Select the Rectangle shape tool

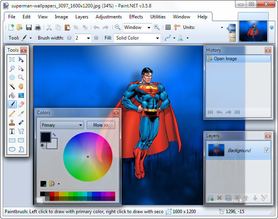click(12, 140)
